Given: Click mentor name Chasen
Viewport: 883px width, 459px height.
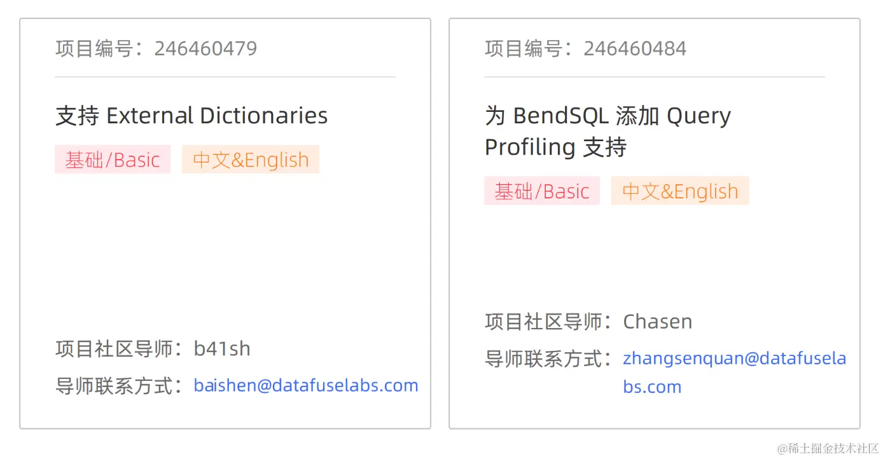Looking at the screenshot, I should click(x=657, y=322).
